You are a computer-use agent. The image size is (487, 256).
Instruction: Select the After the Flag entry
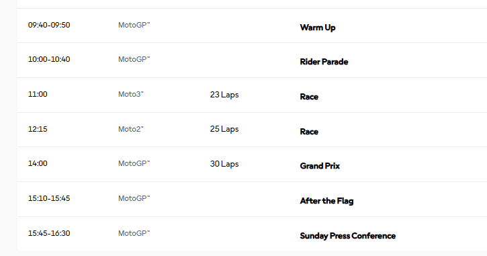click(x=326, y=201)
